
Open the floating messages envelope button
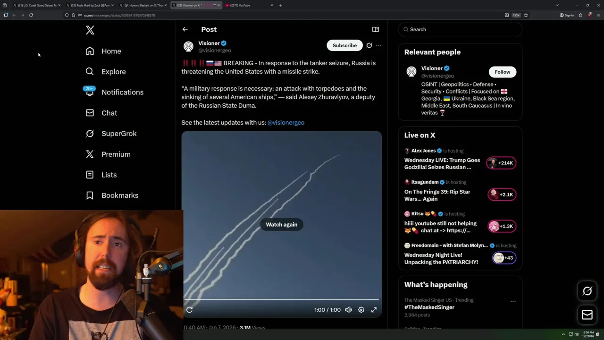pyautogui.click(x=587, y=314)
